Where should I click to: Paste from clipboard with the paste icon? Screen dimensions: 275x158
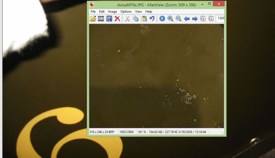coord(144,19)
